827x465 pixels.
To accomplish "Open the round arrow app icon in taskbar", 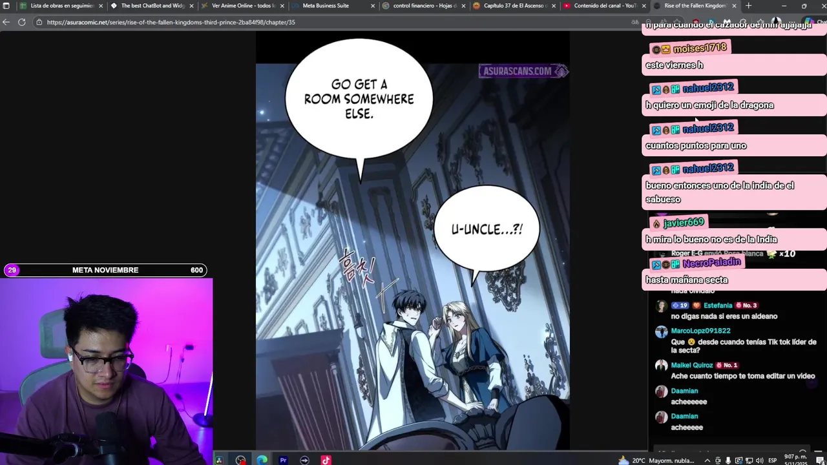I will tap(304, 460).
